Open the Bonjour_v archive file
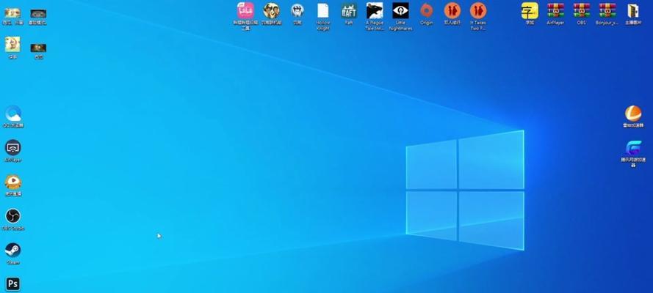Screen dimensions: 653x293 tap(607, 10)
